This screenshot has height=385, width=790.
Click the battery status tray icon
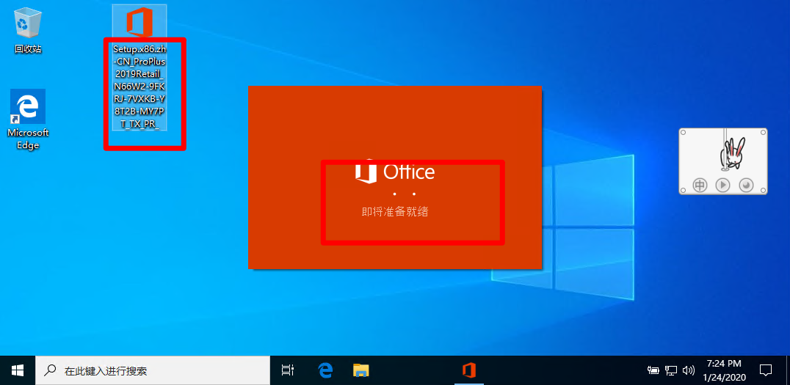tap(653, 371)
